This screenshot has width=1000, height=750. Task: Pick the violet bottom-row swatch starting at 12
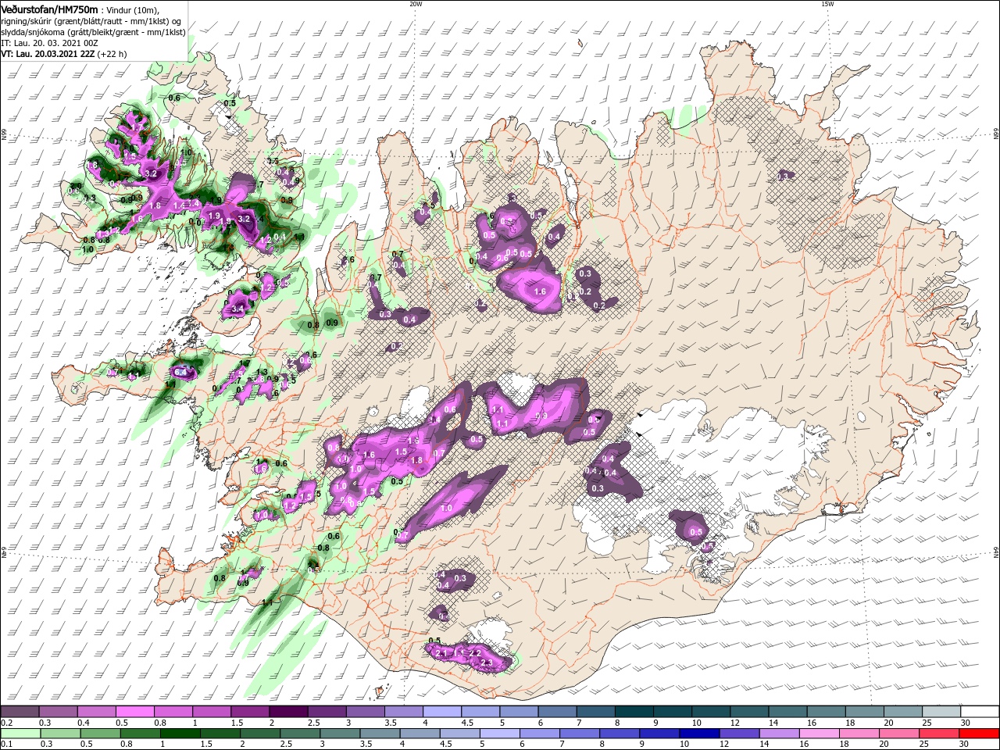tap(740, 733)
